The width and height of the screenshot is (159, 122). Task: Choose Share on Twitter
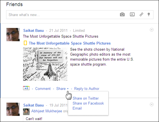86,98
